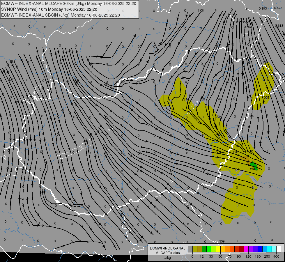This screenshot has height=262, width=285.
Task: Select the pure blue legend swatch after 160
Action: 260,249
